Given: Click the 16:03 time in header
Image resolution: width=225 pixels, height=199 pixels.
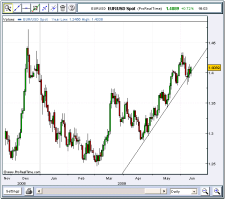Looking at the screenshot, I should 203,8.
